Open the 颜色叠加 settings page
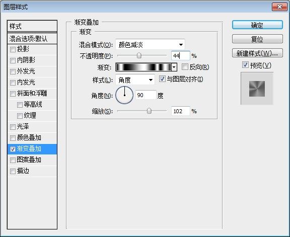290x237 pixels. click(29, 138)
